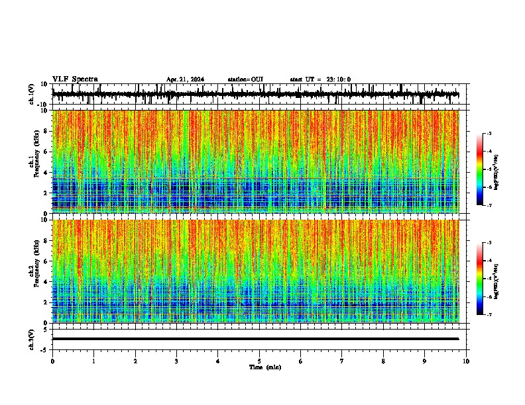
Task: Click the -3 tick on ch.1 colorbar
Action: [489, 134]
